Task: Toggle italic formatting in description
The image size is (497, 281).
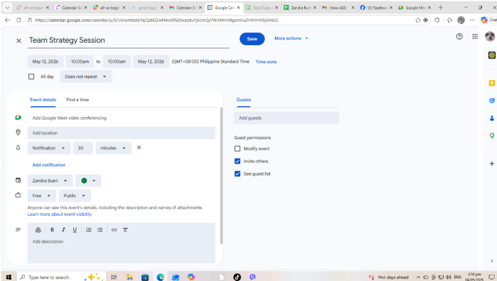Action: (x=63, y=230)
